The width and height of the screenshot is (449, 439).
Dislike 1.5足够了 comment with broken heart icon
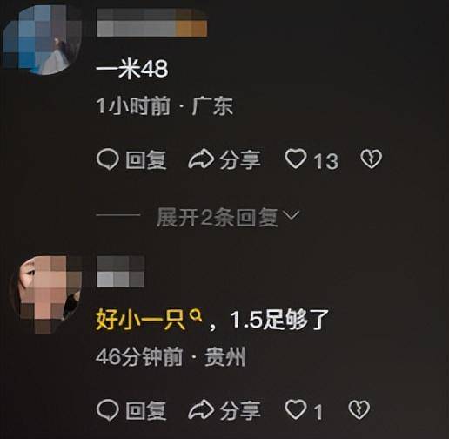pos(359,409)
